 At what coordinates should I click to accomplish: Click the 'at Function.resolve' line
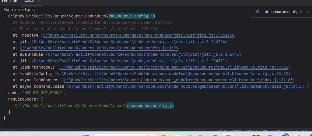tap(85, 29)
